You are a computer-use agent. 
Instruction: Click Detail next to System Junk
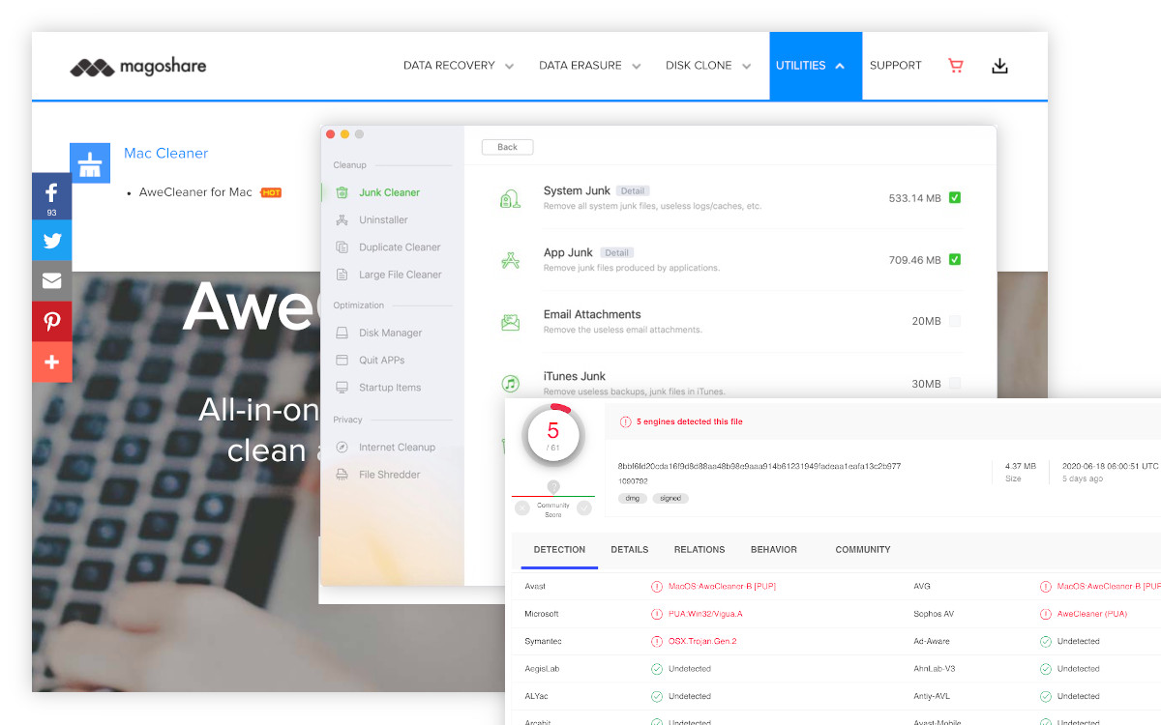pyautogui.click(x=632, y=191)
